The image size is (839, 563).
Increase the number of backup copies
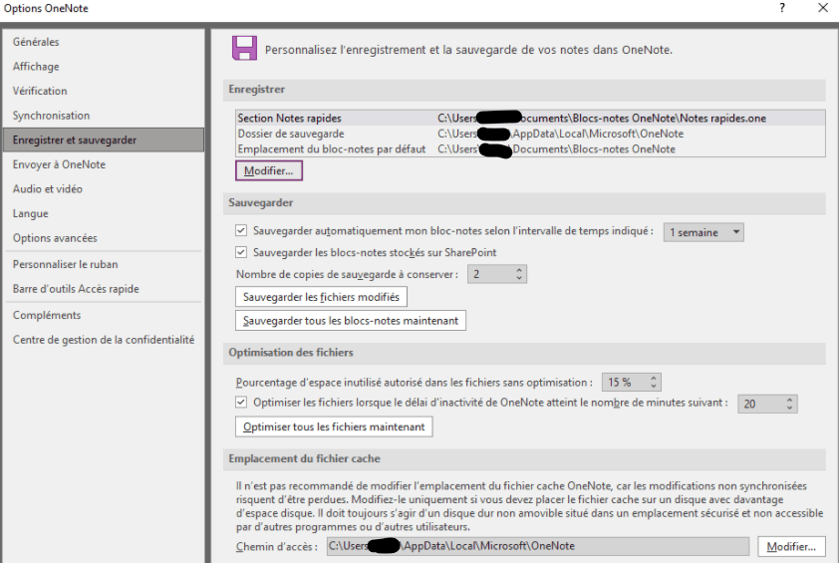coord(519,270)
